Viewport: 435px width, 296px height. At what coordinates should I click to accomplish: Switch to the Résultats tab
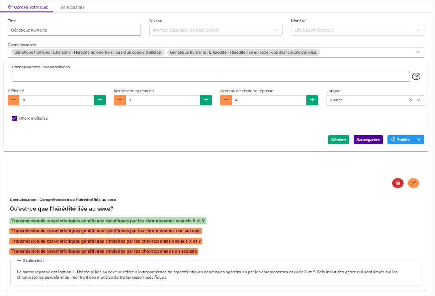click(x=72, y=7)
